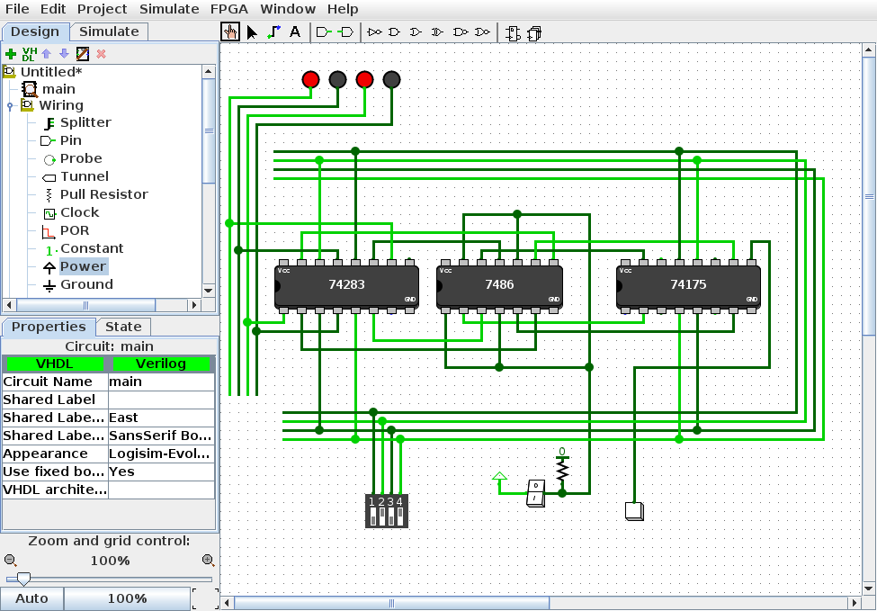
Task: Open the Use fixed box property dropdown
Action: coord(161,472)
